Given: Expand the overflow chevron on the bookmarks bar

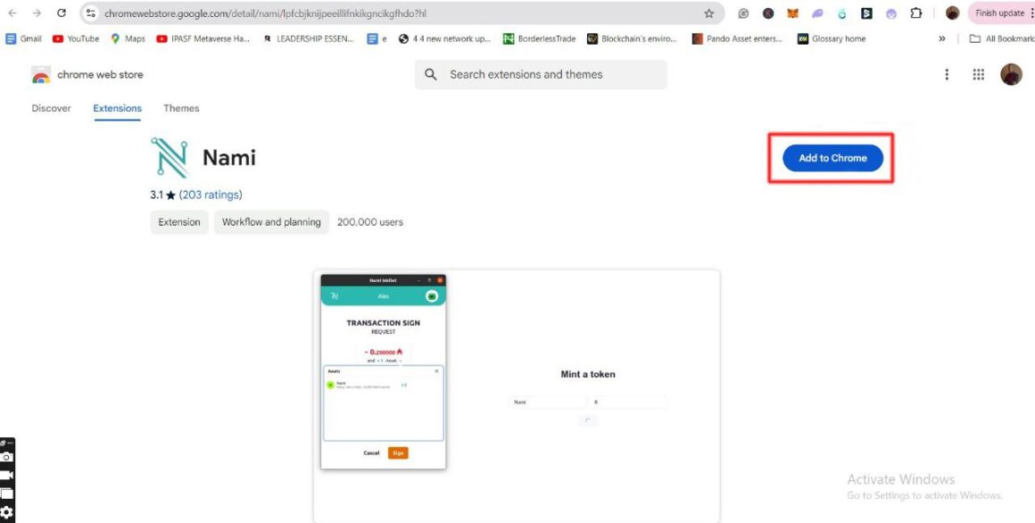Looking at the screenshot, I should [x=941, y=38].
